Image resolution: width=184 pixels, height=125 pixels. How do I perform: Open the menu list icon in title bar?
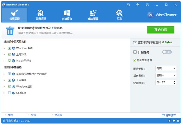coord(147,5)
